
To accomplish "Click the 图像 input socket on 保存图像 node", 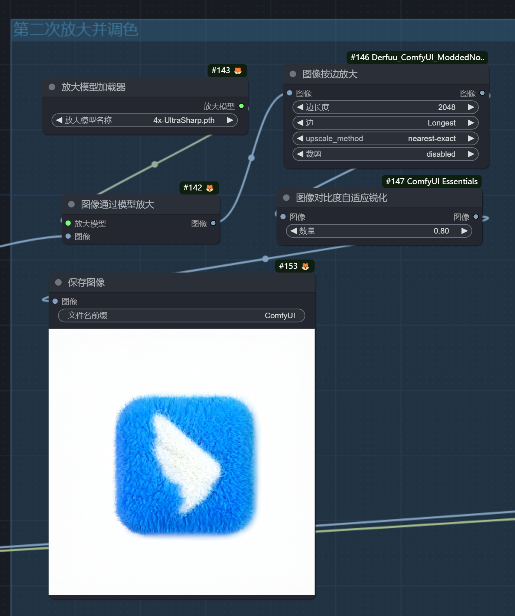I will click(55, 301).
